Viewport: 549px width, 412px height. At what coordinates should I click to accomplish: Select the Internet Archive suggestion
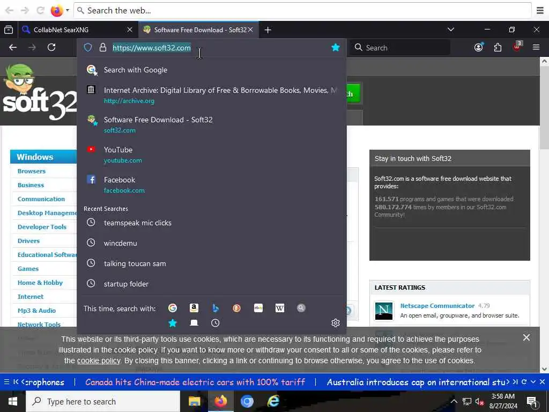(x=211, y=95)
